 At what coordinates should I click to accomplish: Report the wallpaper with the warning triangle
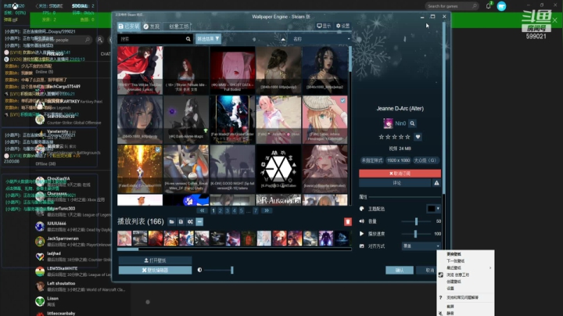(436, 183)
